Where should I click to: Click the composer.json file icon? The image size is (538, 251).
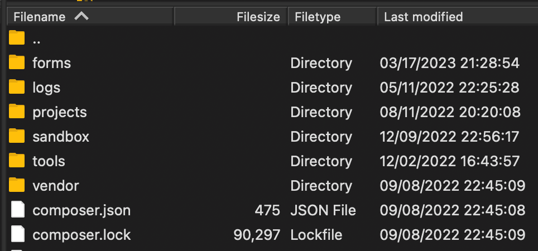click(x=18, y=210)
